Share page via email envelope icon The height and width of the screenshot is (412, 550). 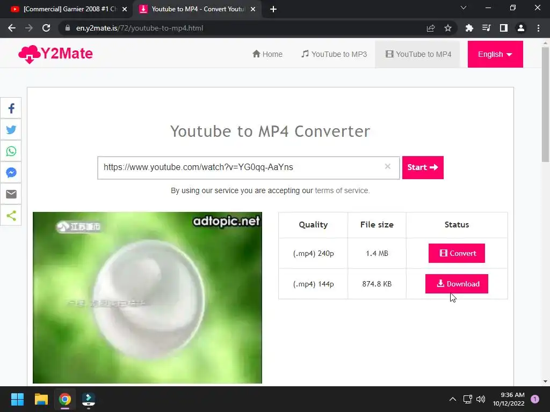click(11, 194)
